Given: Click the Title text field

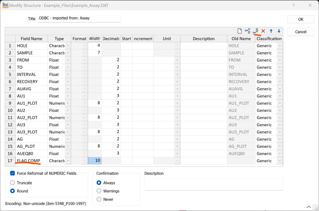Looking at the screenshot, I should coord(79,18).
